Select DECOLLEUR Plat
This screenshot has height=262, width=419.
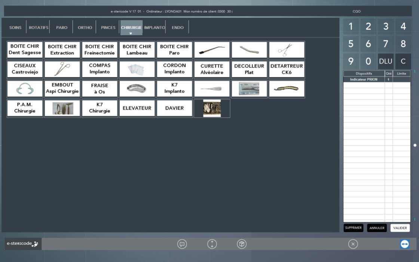[249, 69]
